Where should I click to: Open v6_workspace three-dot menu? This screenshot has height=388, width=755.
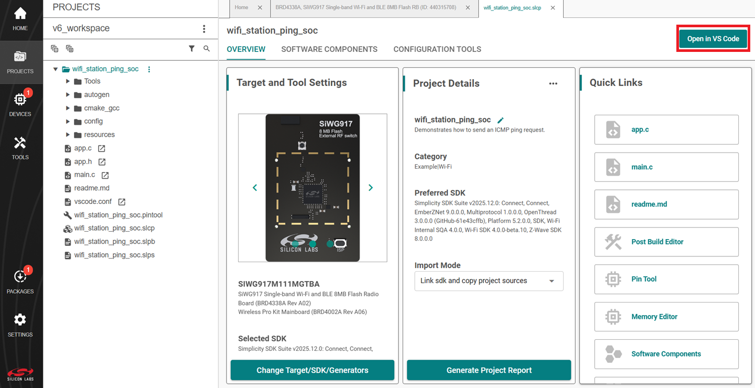click(x=204, y=29)
